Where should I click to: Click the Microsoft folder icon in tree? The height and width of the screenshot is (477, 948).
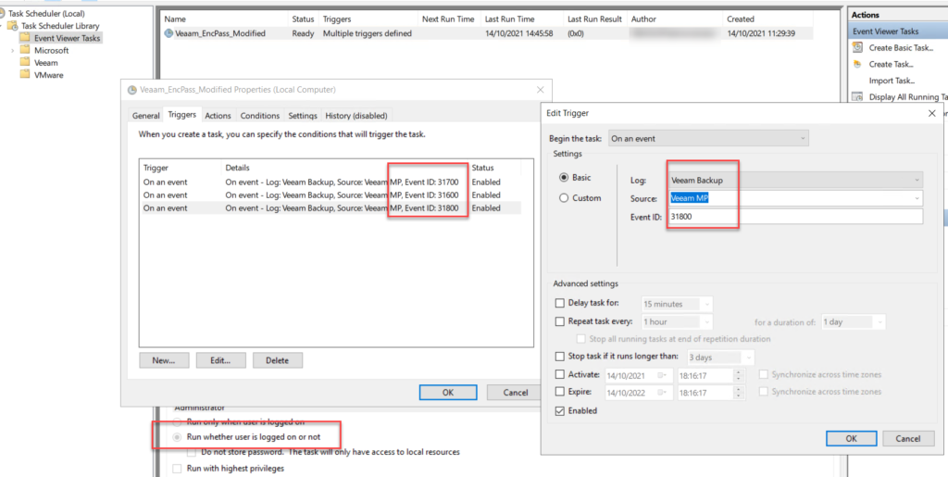coord(25,50)
